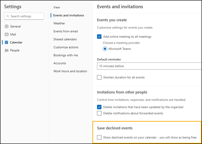
Task: Click Invitations from other people heading
Action: [122, 92]
